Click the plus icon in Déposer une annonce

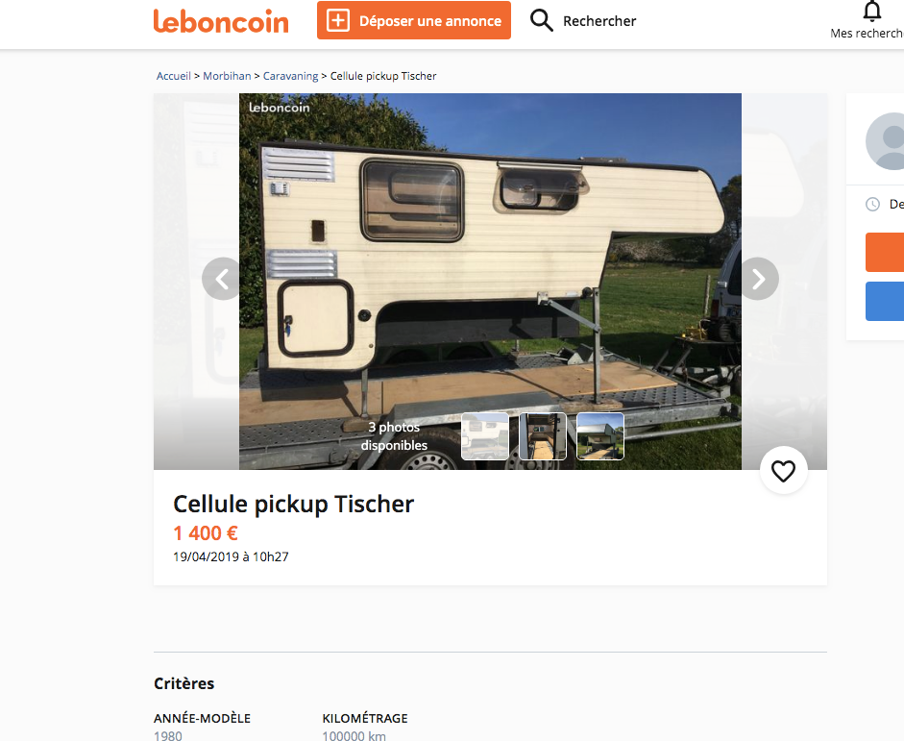tap(338, 21)
